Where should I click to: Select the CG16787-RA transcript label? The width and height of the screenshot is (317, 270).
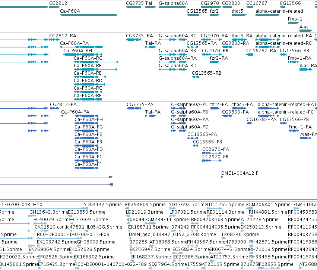[261, 51]
